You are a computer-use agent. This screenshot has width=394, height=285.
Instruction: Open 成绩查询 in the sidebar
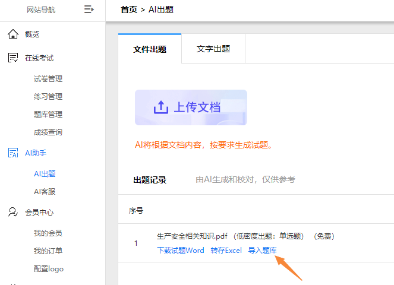48,132
